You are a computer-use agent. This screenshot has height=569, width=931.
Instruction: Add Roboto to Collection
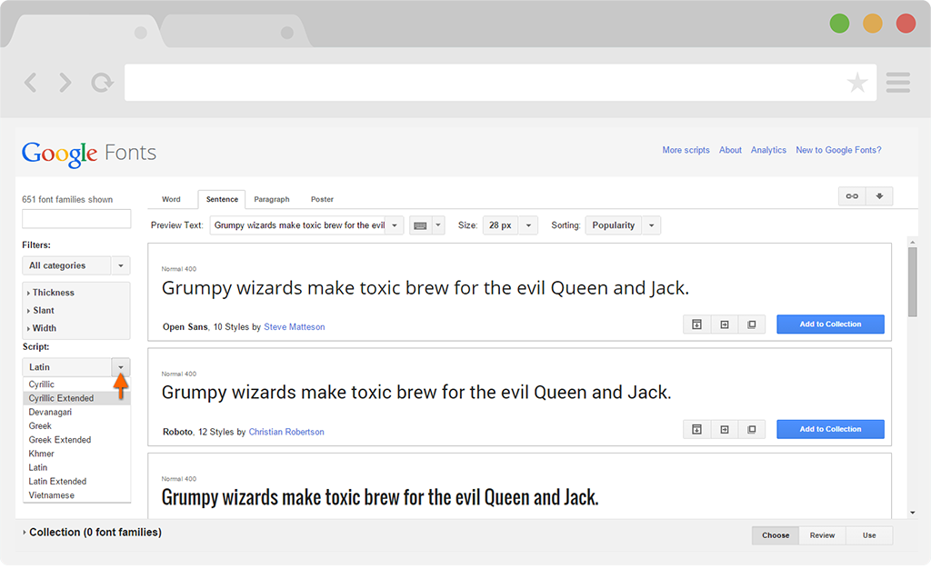coord(830,430)
